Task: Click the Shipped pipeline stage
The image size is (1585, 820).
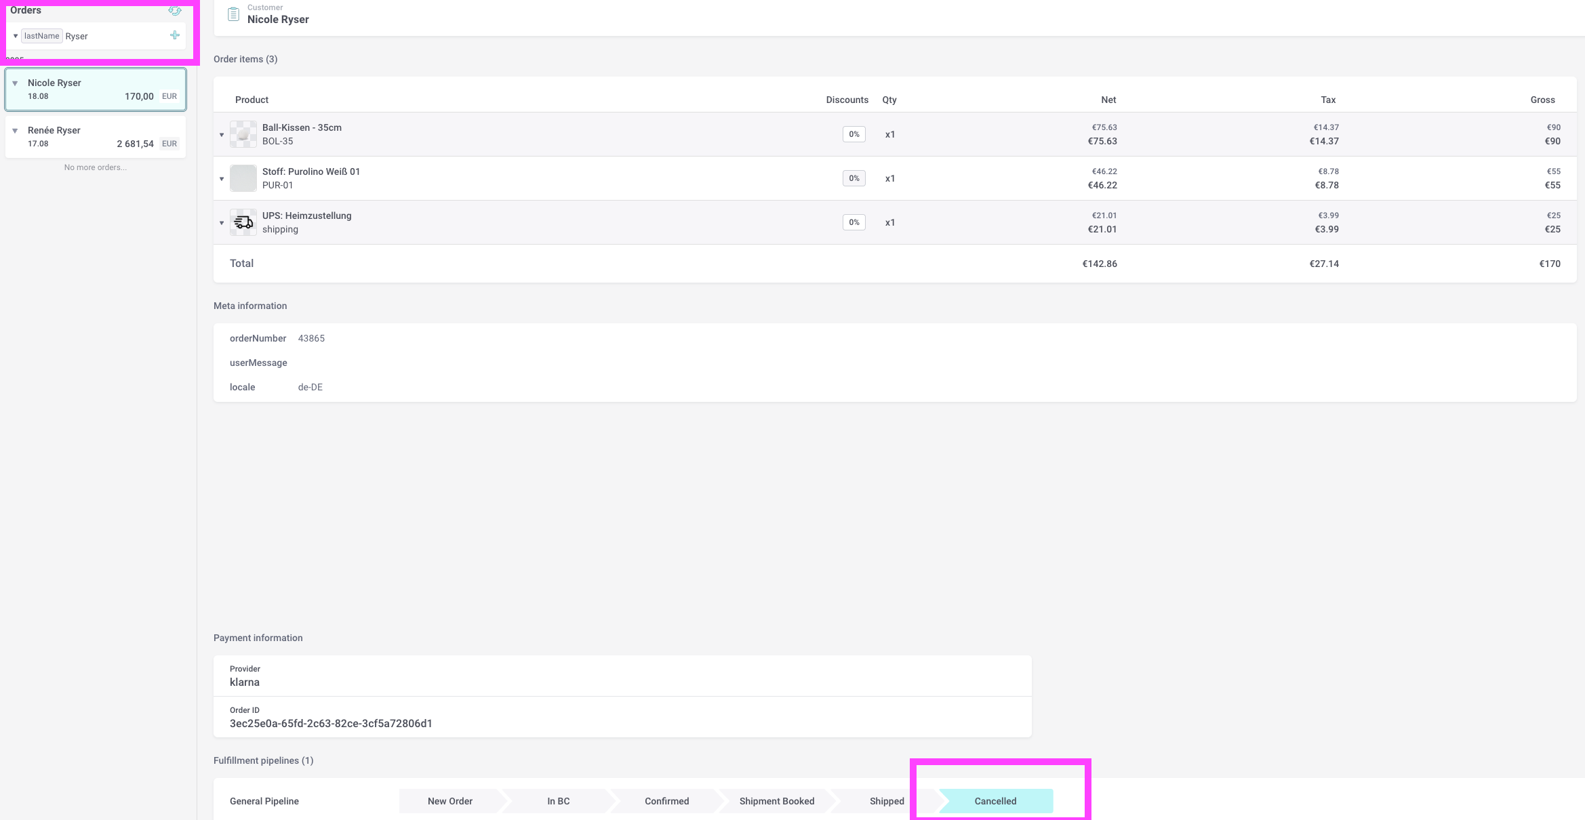Action: pyautogui.click(x=886, y=801)
